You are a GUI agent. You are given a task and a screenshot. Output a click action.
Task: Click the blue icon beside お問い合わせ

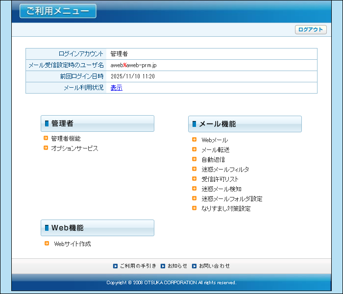[194, 266]
